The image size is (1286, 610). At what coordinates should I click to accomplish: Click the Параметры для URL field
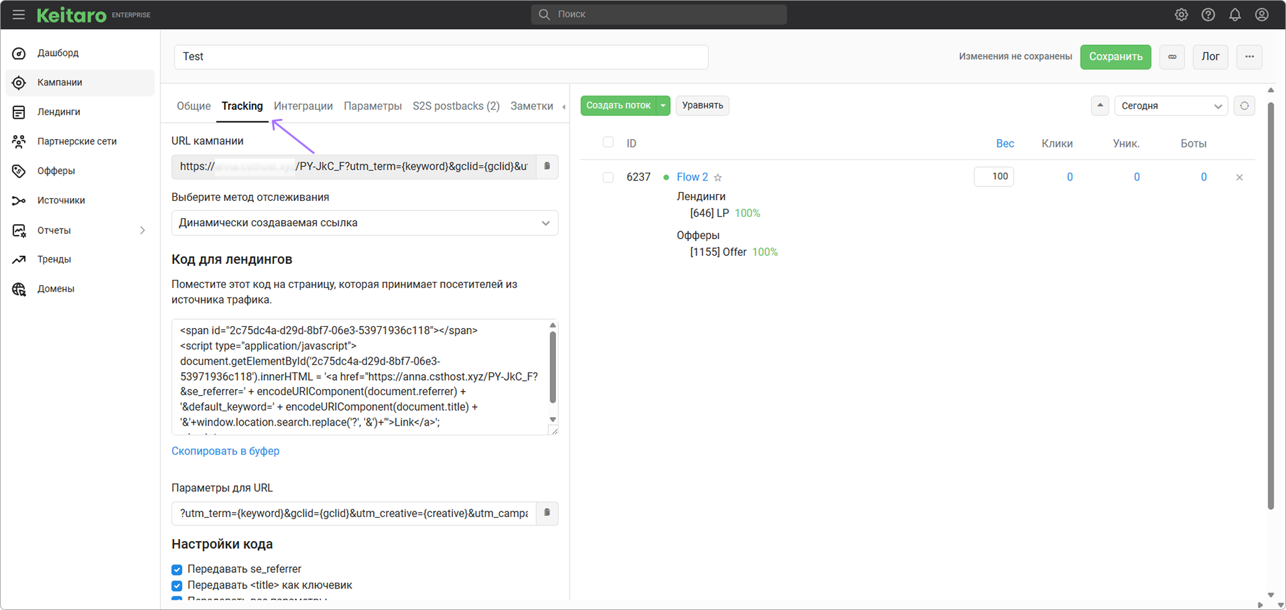pyautogui.click(x=354, y=513)
